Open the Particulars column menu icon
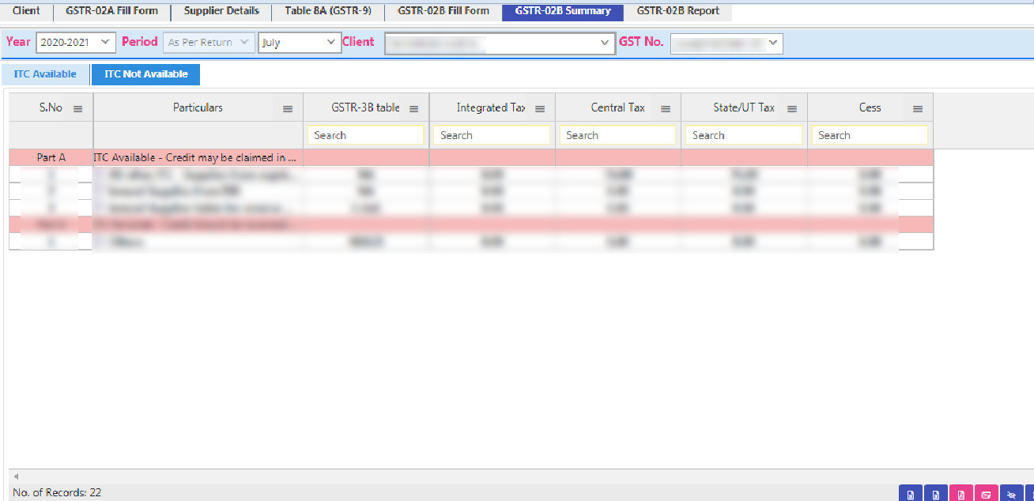 pyautogui.click(x=288, y=109)
